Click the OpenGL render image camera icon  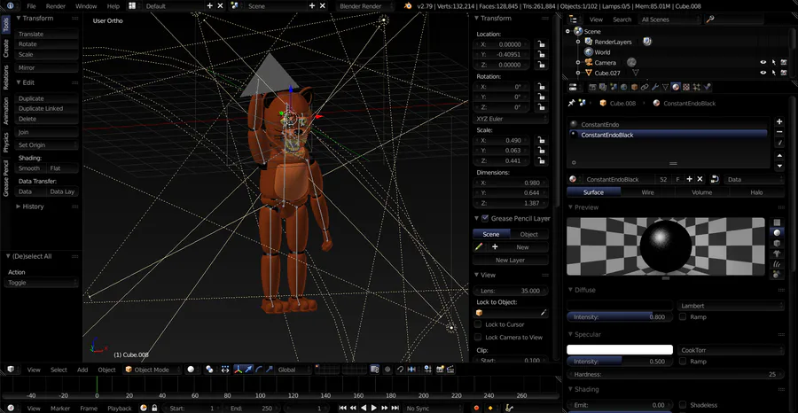tap(439, 370)
